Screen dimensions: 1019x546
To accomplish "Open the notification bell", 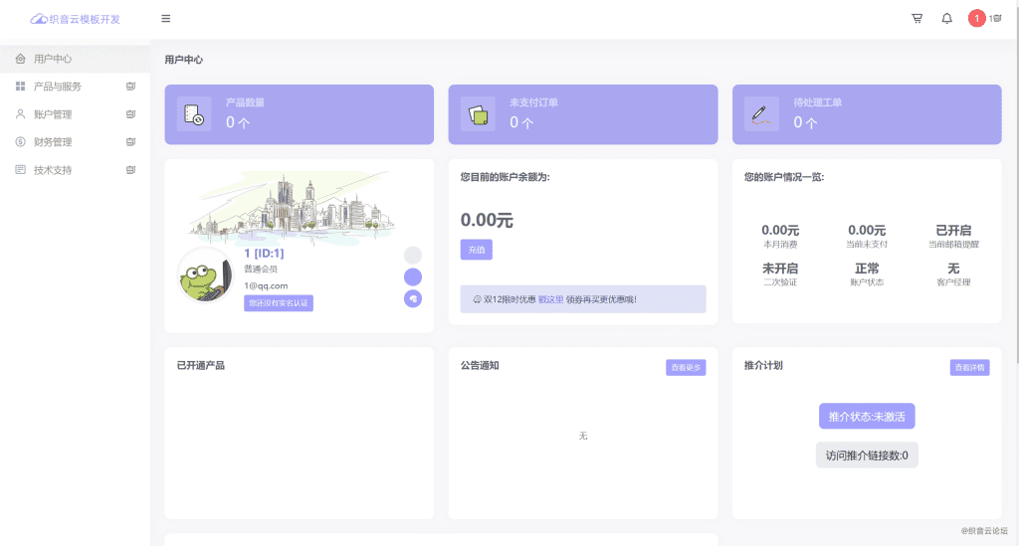I will click(x=947, y=18).
